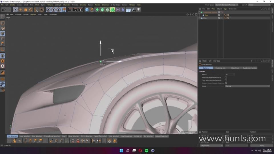Click the Light bulb icon
The height and width of the screenshot is (154, 274).
point(139,10)
